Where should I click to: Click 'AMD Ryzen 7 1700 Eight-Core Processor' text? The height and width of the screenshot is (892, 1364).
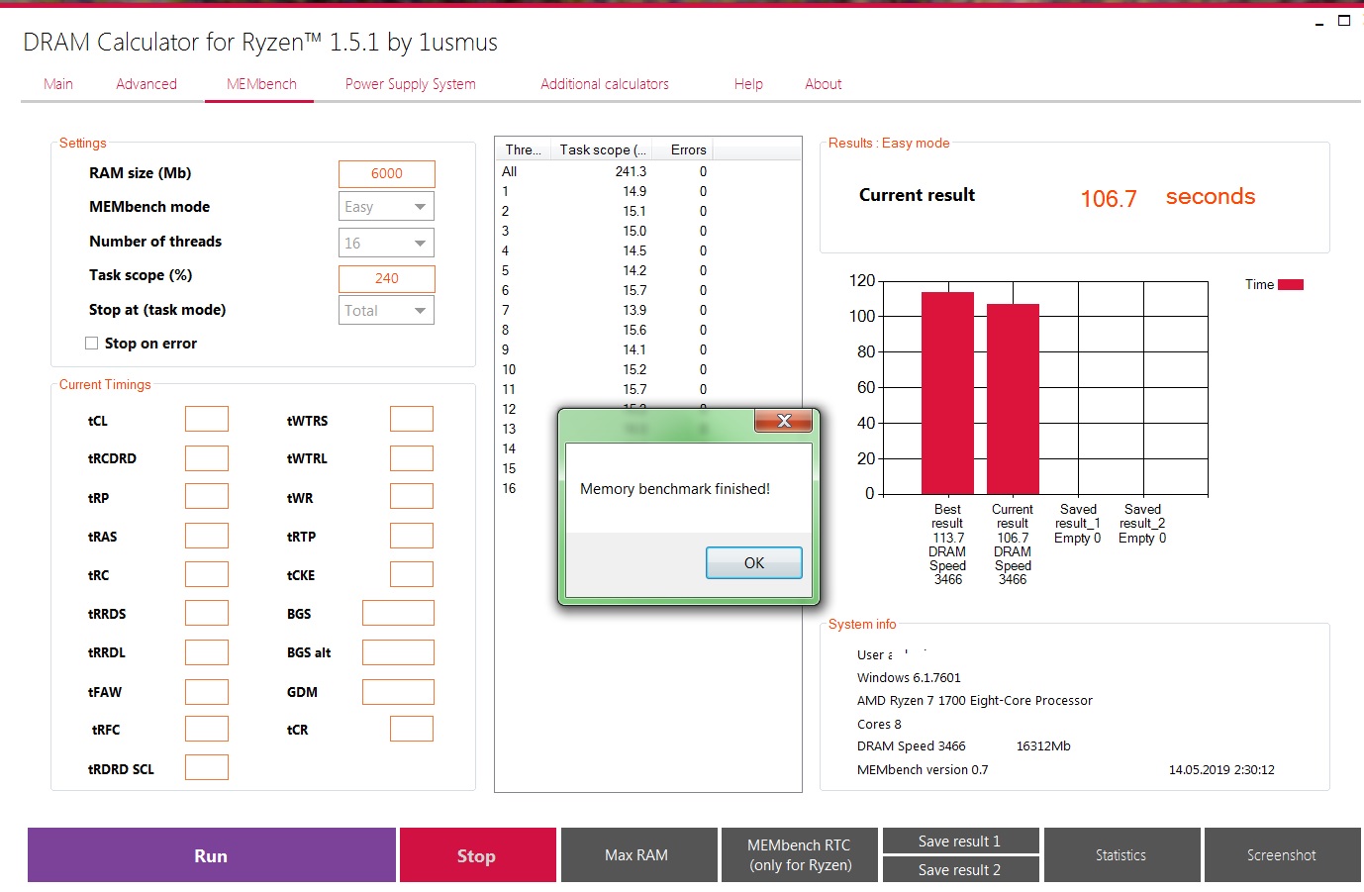pyautogui.click(x=975, y=701)
